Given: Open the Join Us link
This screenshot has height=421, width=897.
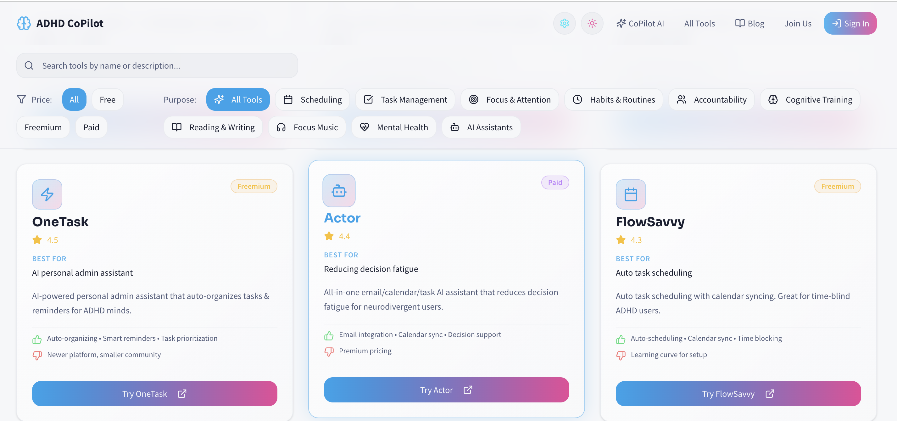Looking at the screenshot, I should coord(798,23).
